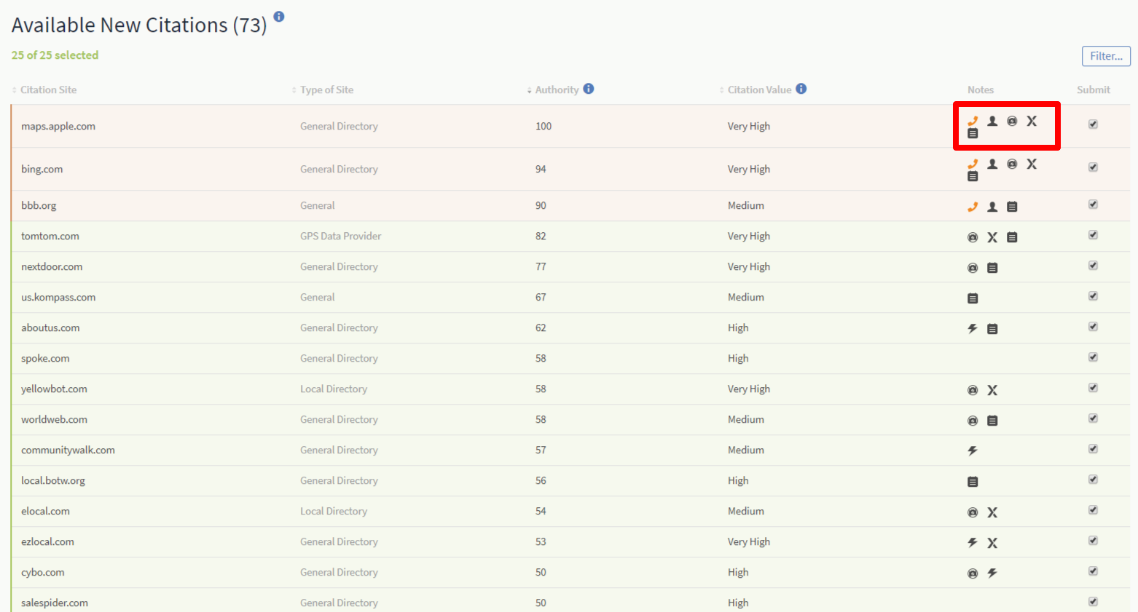Click the phone icon in maps.apple.com row

click(973, 121)
